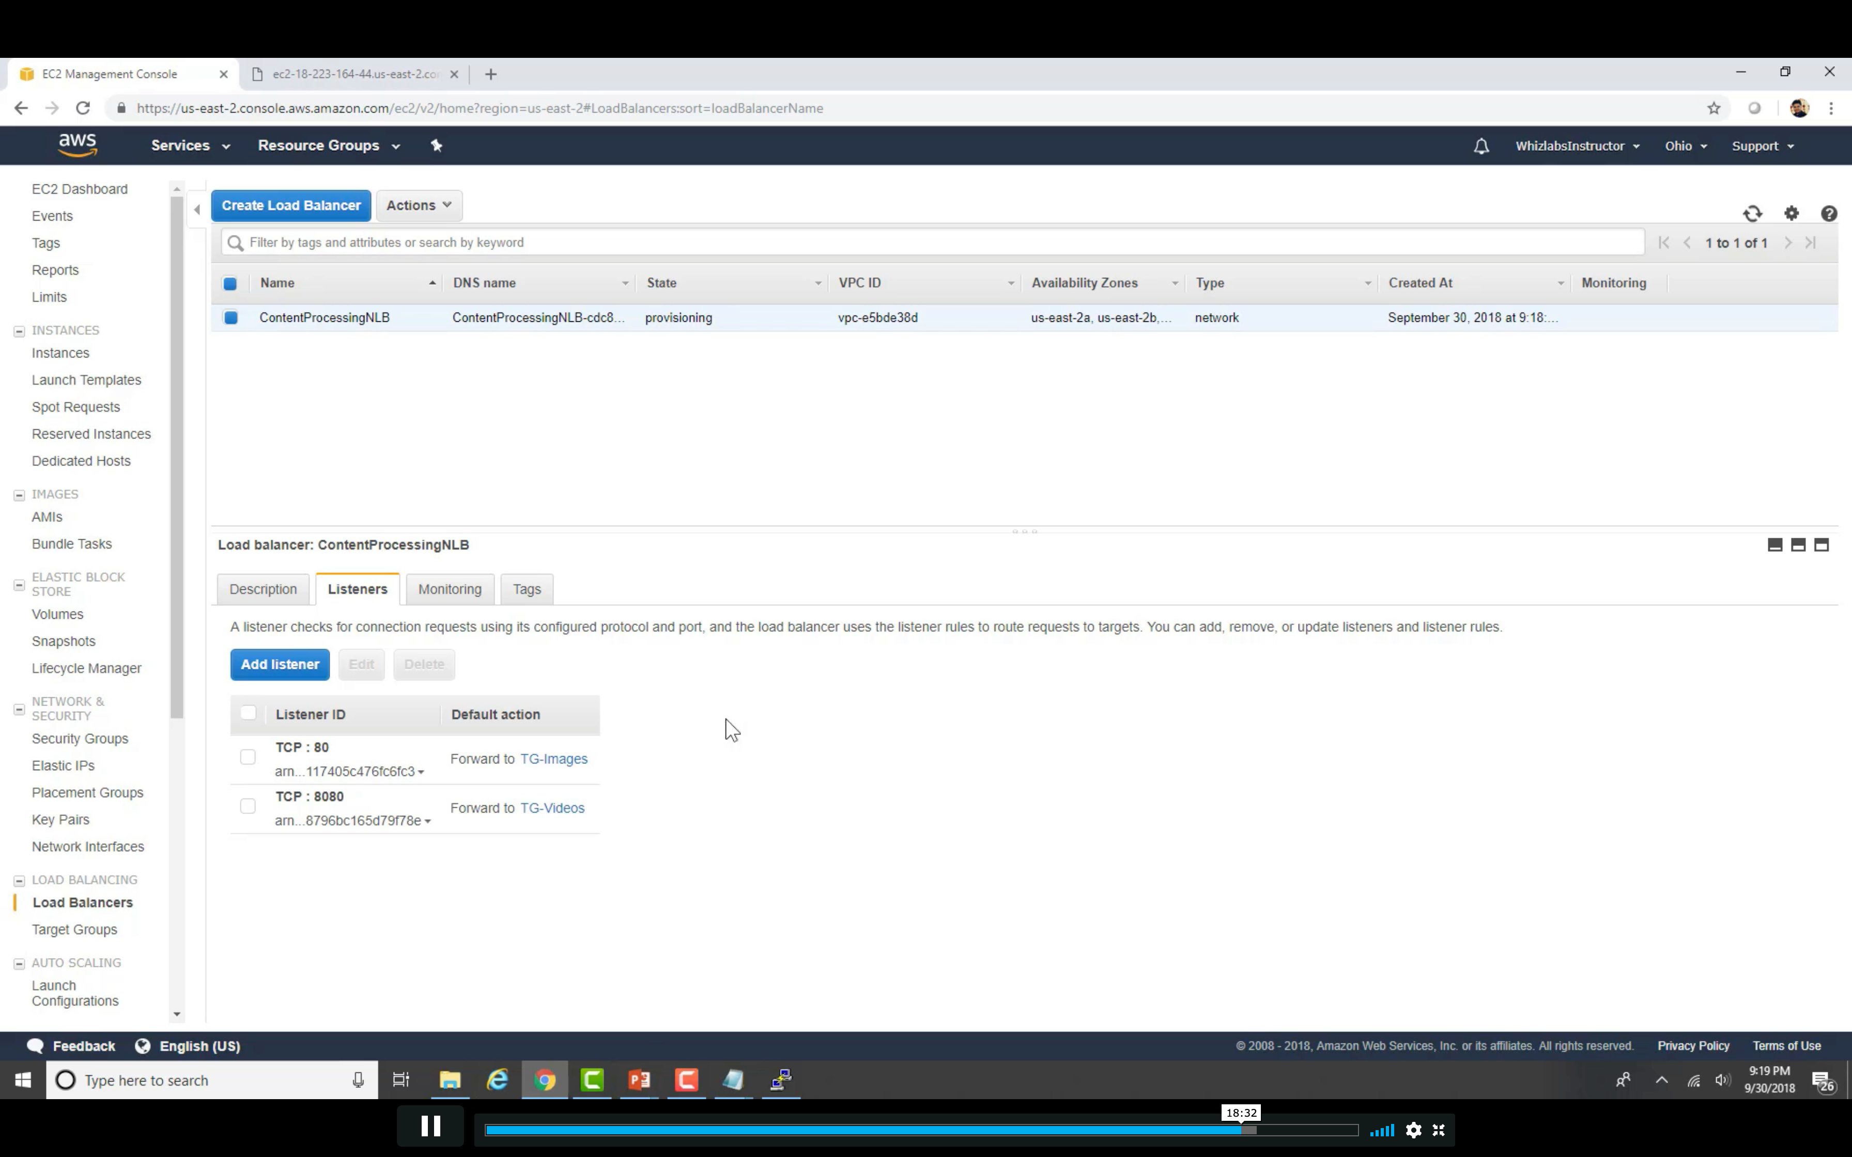Click the AWS notifications bell icon
1852x1157 pixels.
click(x=1481, y=146)
